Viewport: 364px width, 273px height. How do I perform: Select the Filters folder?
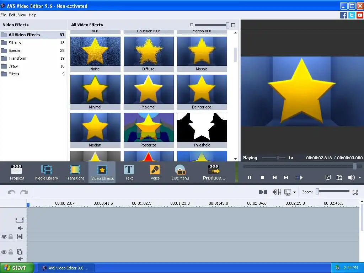pos(33,74)
